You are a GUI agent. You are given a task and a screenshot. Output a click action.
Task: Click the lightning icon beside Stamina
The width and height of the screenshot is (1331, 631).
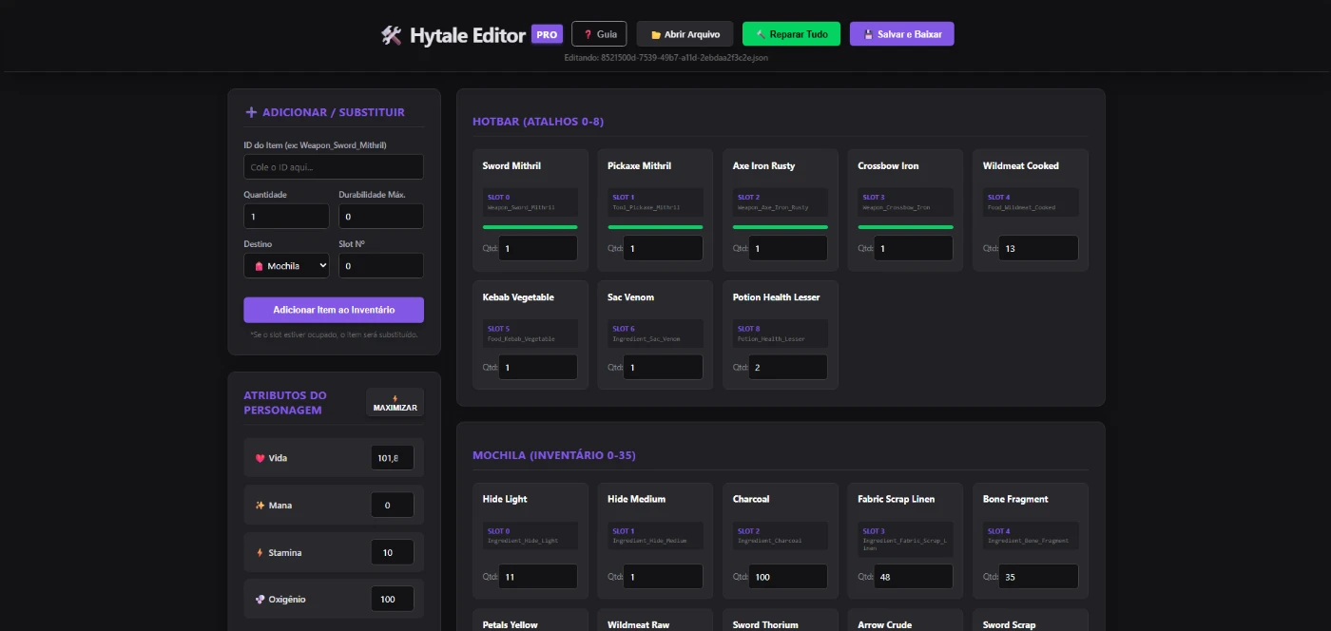[260, 552]
